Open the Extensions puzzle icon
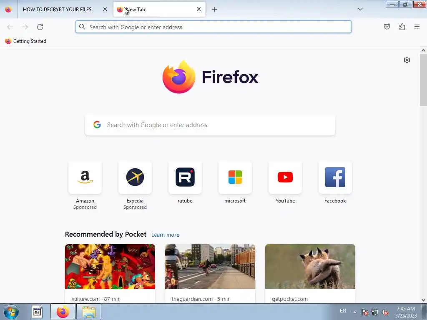This screenshot has width=427, height=320. (402, 27)
